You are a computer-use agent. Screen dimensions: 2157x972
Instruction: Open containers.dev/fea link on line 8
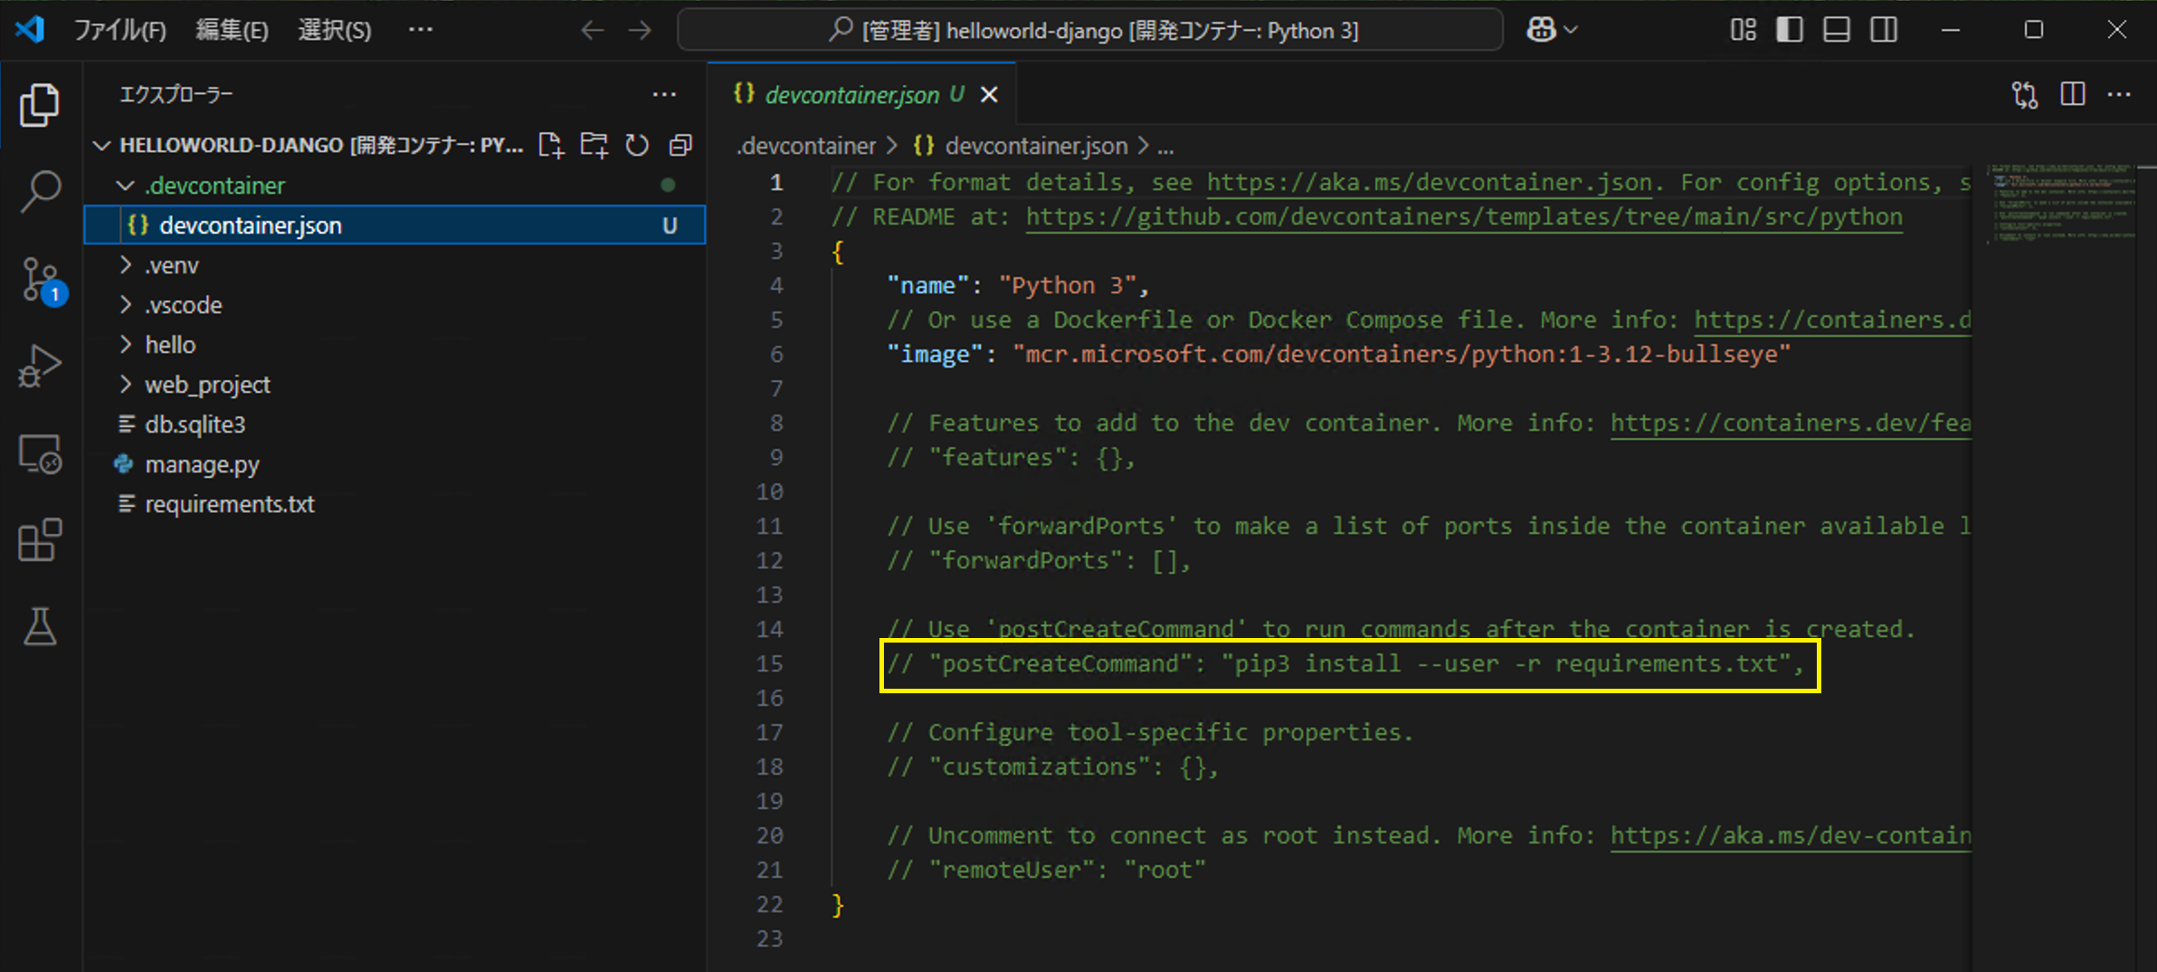click(1790, 424)
